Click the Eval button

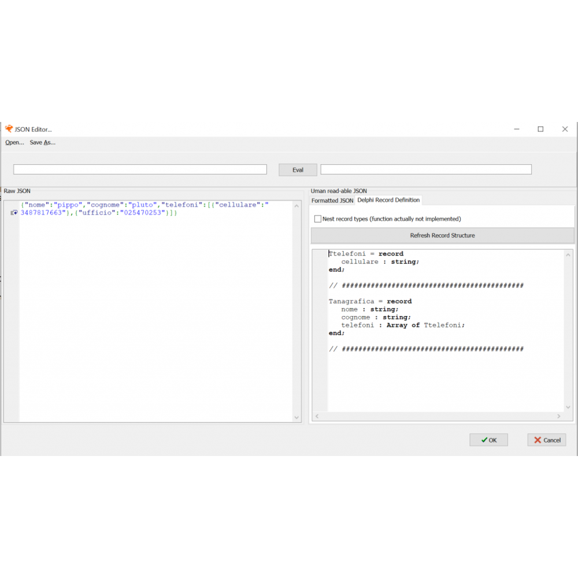pos(298,170)
